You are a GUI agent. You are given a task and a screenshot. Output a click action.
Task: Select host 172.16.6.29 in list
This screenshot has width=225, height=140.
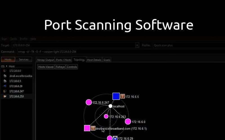click(17, 86)
